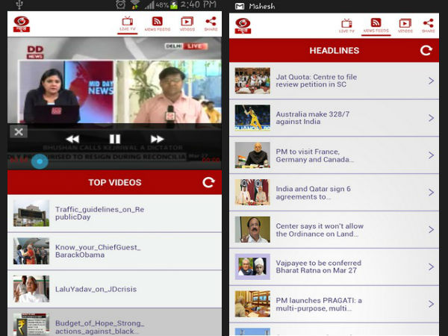Rewind the live video
Screen dimensions: 448x336
pyautogui.click(x=72, y=139)
